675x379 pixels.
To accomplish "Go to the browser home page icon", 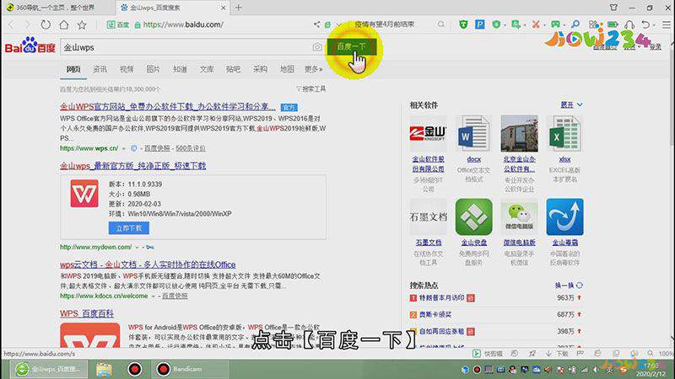I will [64, 24].
